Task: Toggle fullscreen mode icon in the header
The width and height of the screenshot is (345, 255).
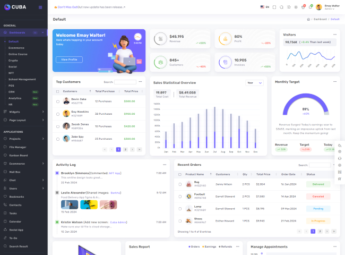Action: pos(274,7)
